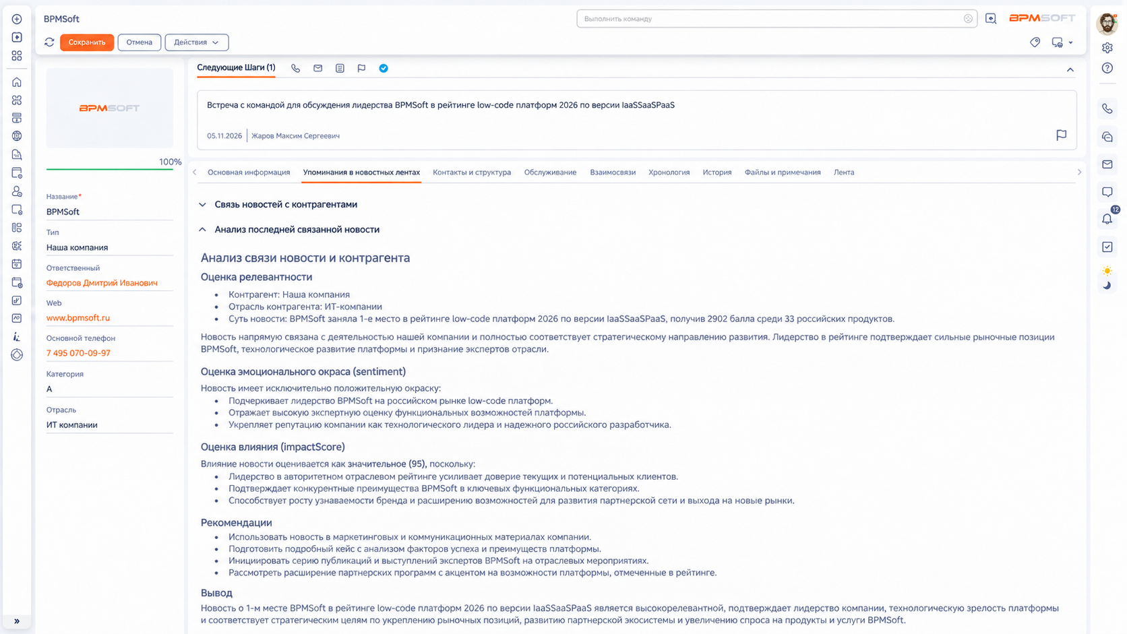Open system settings gear icon

click(x=1107, y=48)
